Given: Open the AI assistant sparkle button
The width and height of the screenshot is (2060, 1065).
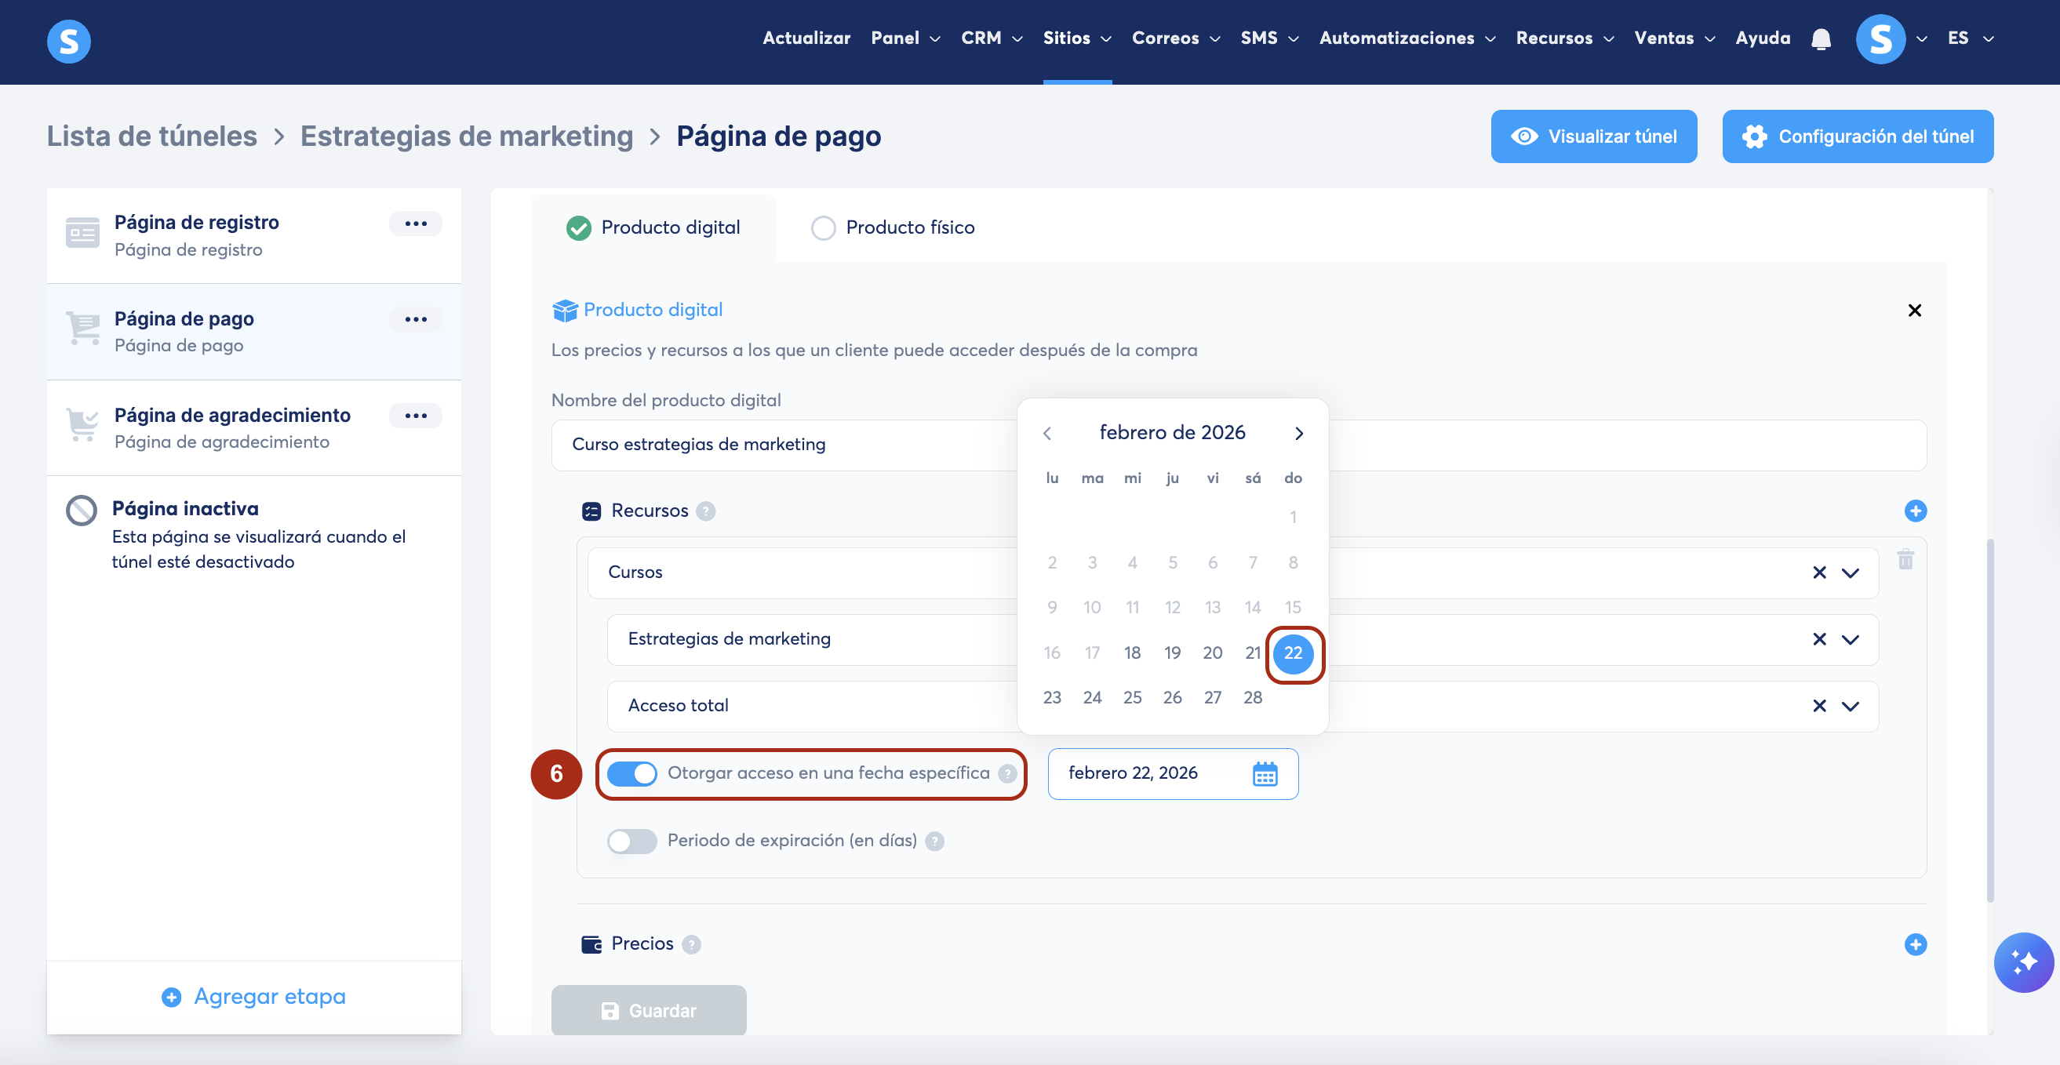Looking at the screenshot, I should click(x=2023, y=963).
